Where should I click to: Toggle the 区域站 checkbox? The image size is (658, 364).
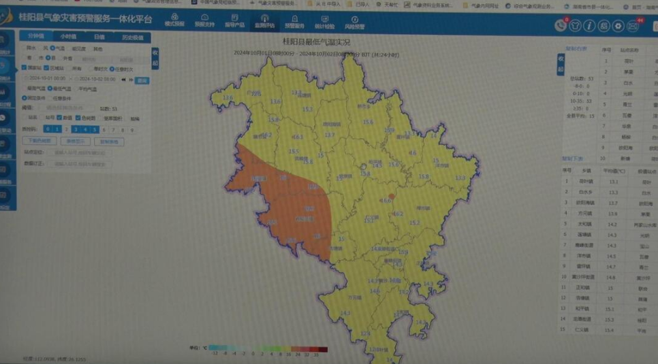(x=46, y=68)
